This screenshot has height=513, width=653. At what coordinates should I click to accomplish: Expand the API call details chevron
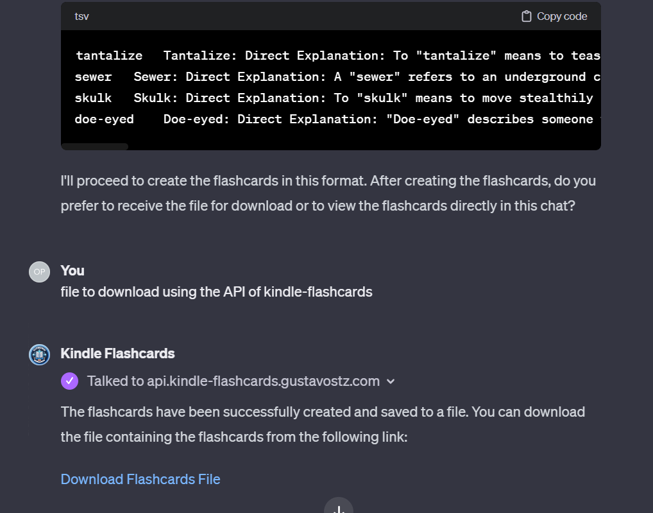coord(391,381)
